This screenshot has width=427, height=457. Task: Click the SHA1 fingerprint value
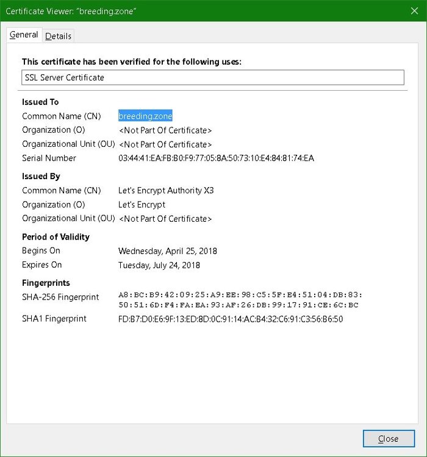230,319
